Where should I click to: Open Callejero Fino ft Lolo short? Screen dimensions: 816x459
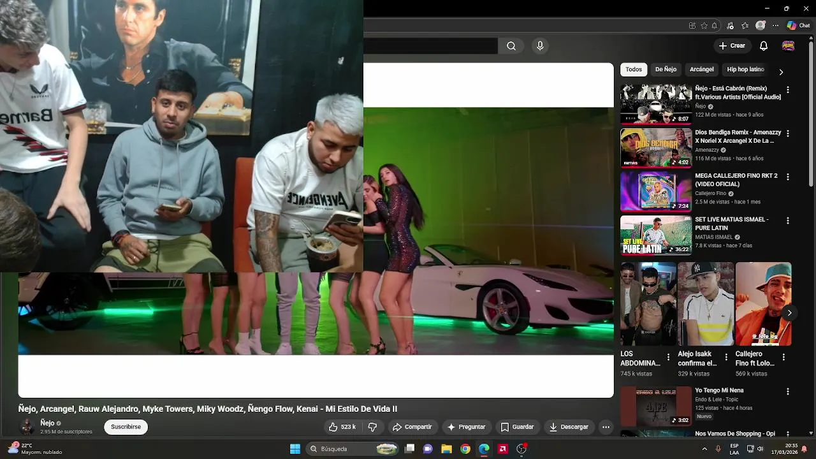tap(763, 304)
